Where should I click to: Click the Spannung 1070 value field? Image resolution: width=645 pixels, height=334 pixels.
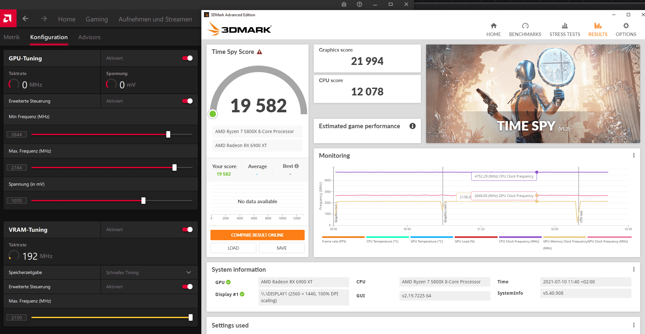coord(17,201)
